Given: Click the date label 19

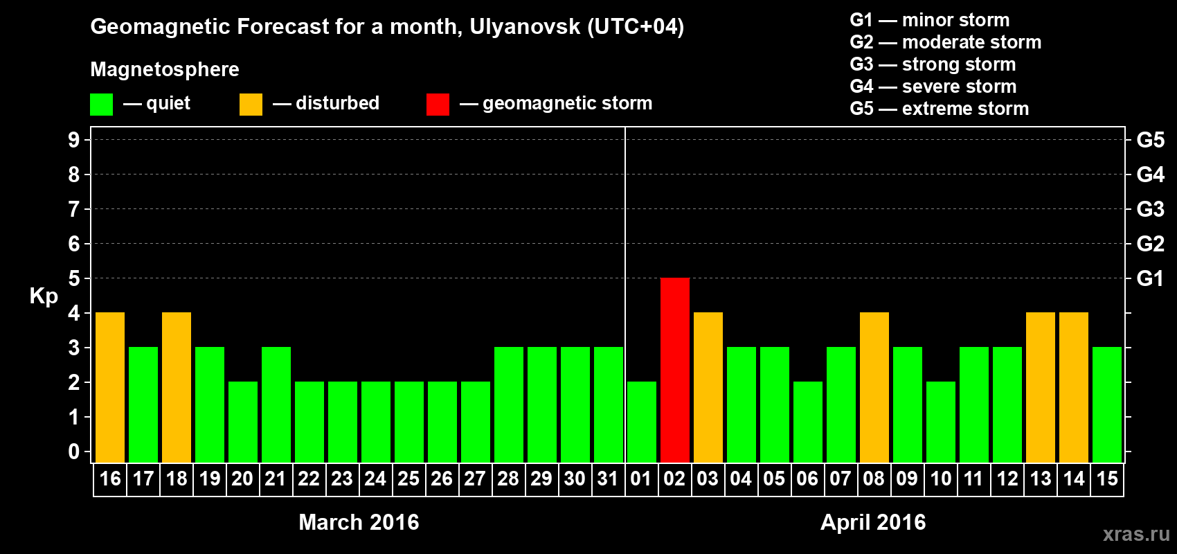Looking at the screenshot, I should point(210,479).
